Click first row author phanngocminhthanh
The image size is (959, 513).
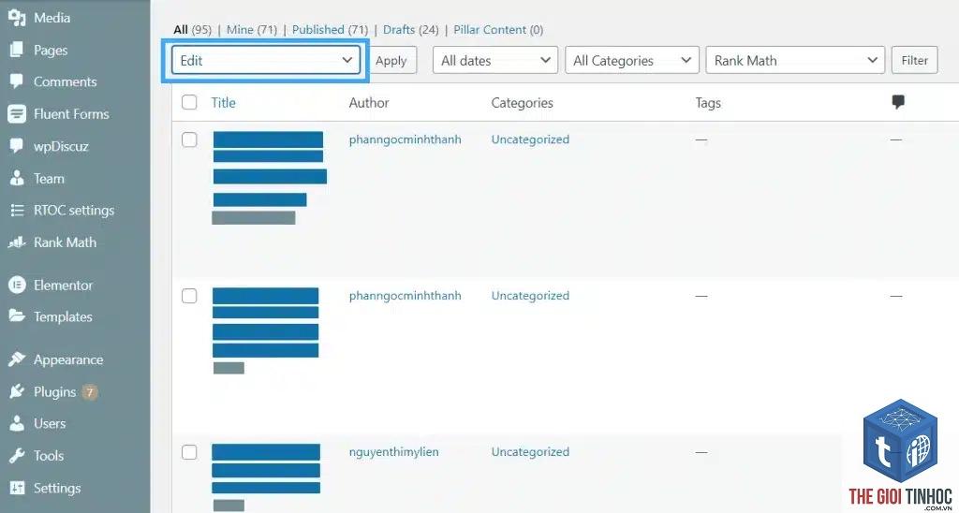pos(405,139)
